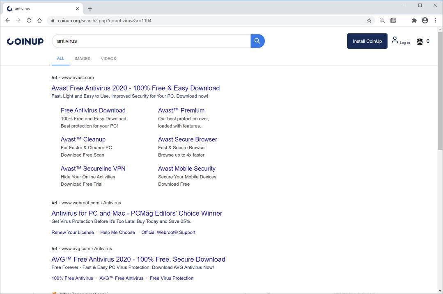
Task: Open the Avast Premium link
Action: pyautogui.click(x=181, y=110)
